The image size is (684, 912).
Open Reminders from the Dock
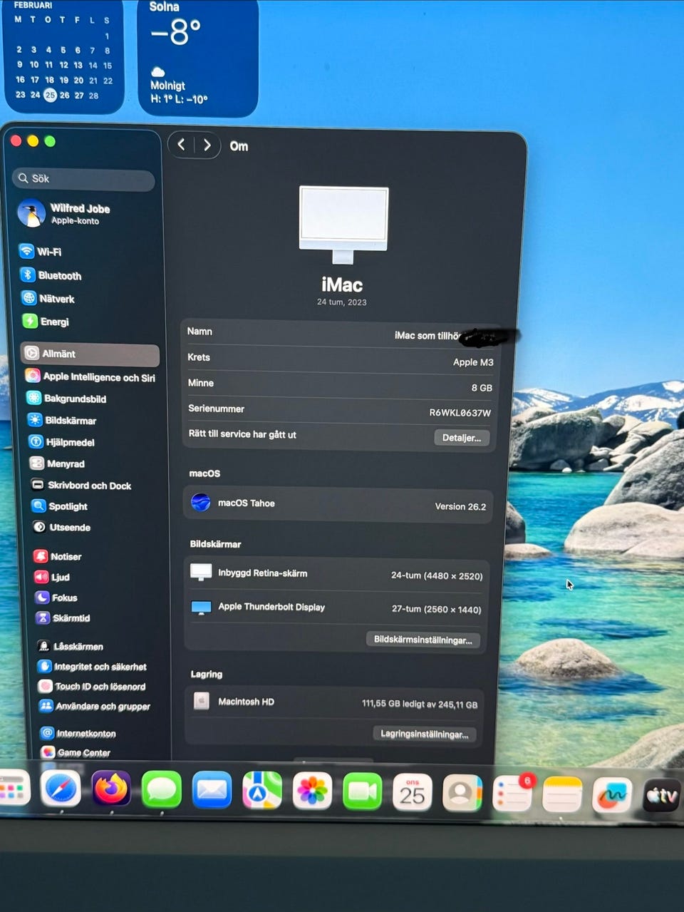512,792
